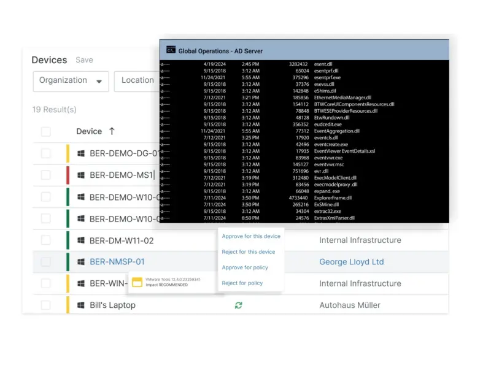
Task: Click the Windows icon beside BER-DM-W11-02
Action: coord(80,240)
